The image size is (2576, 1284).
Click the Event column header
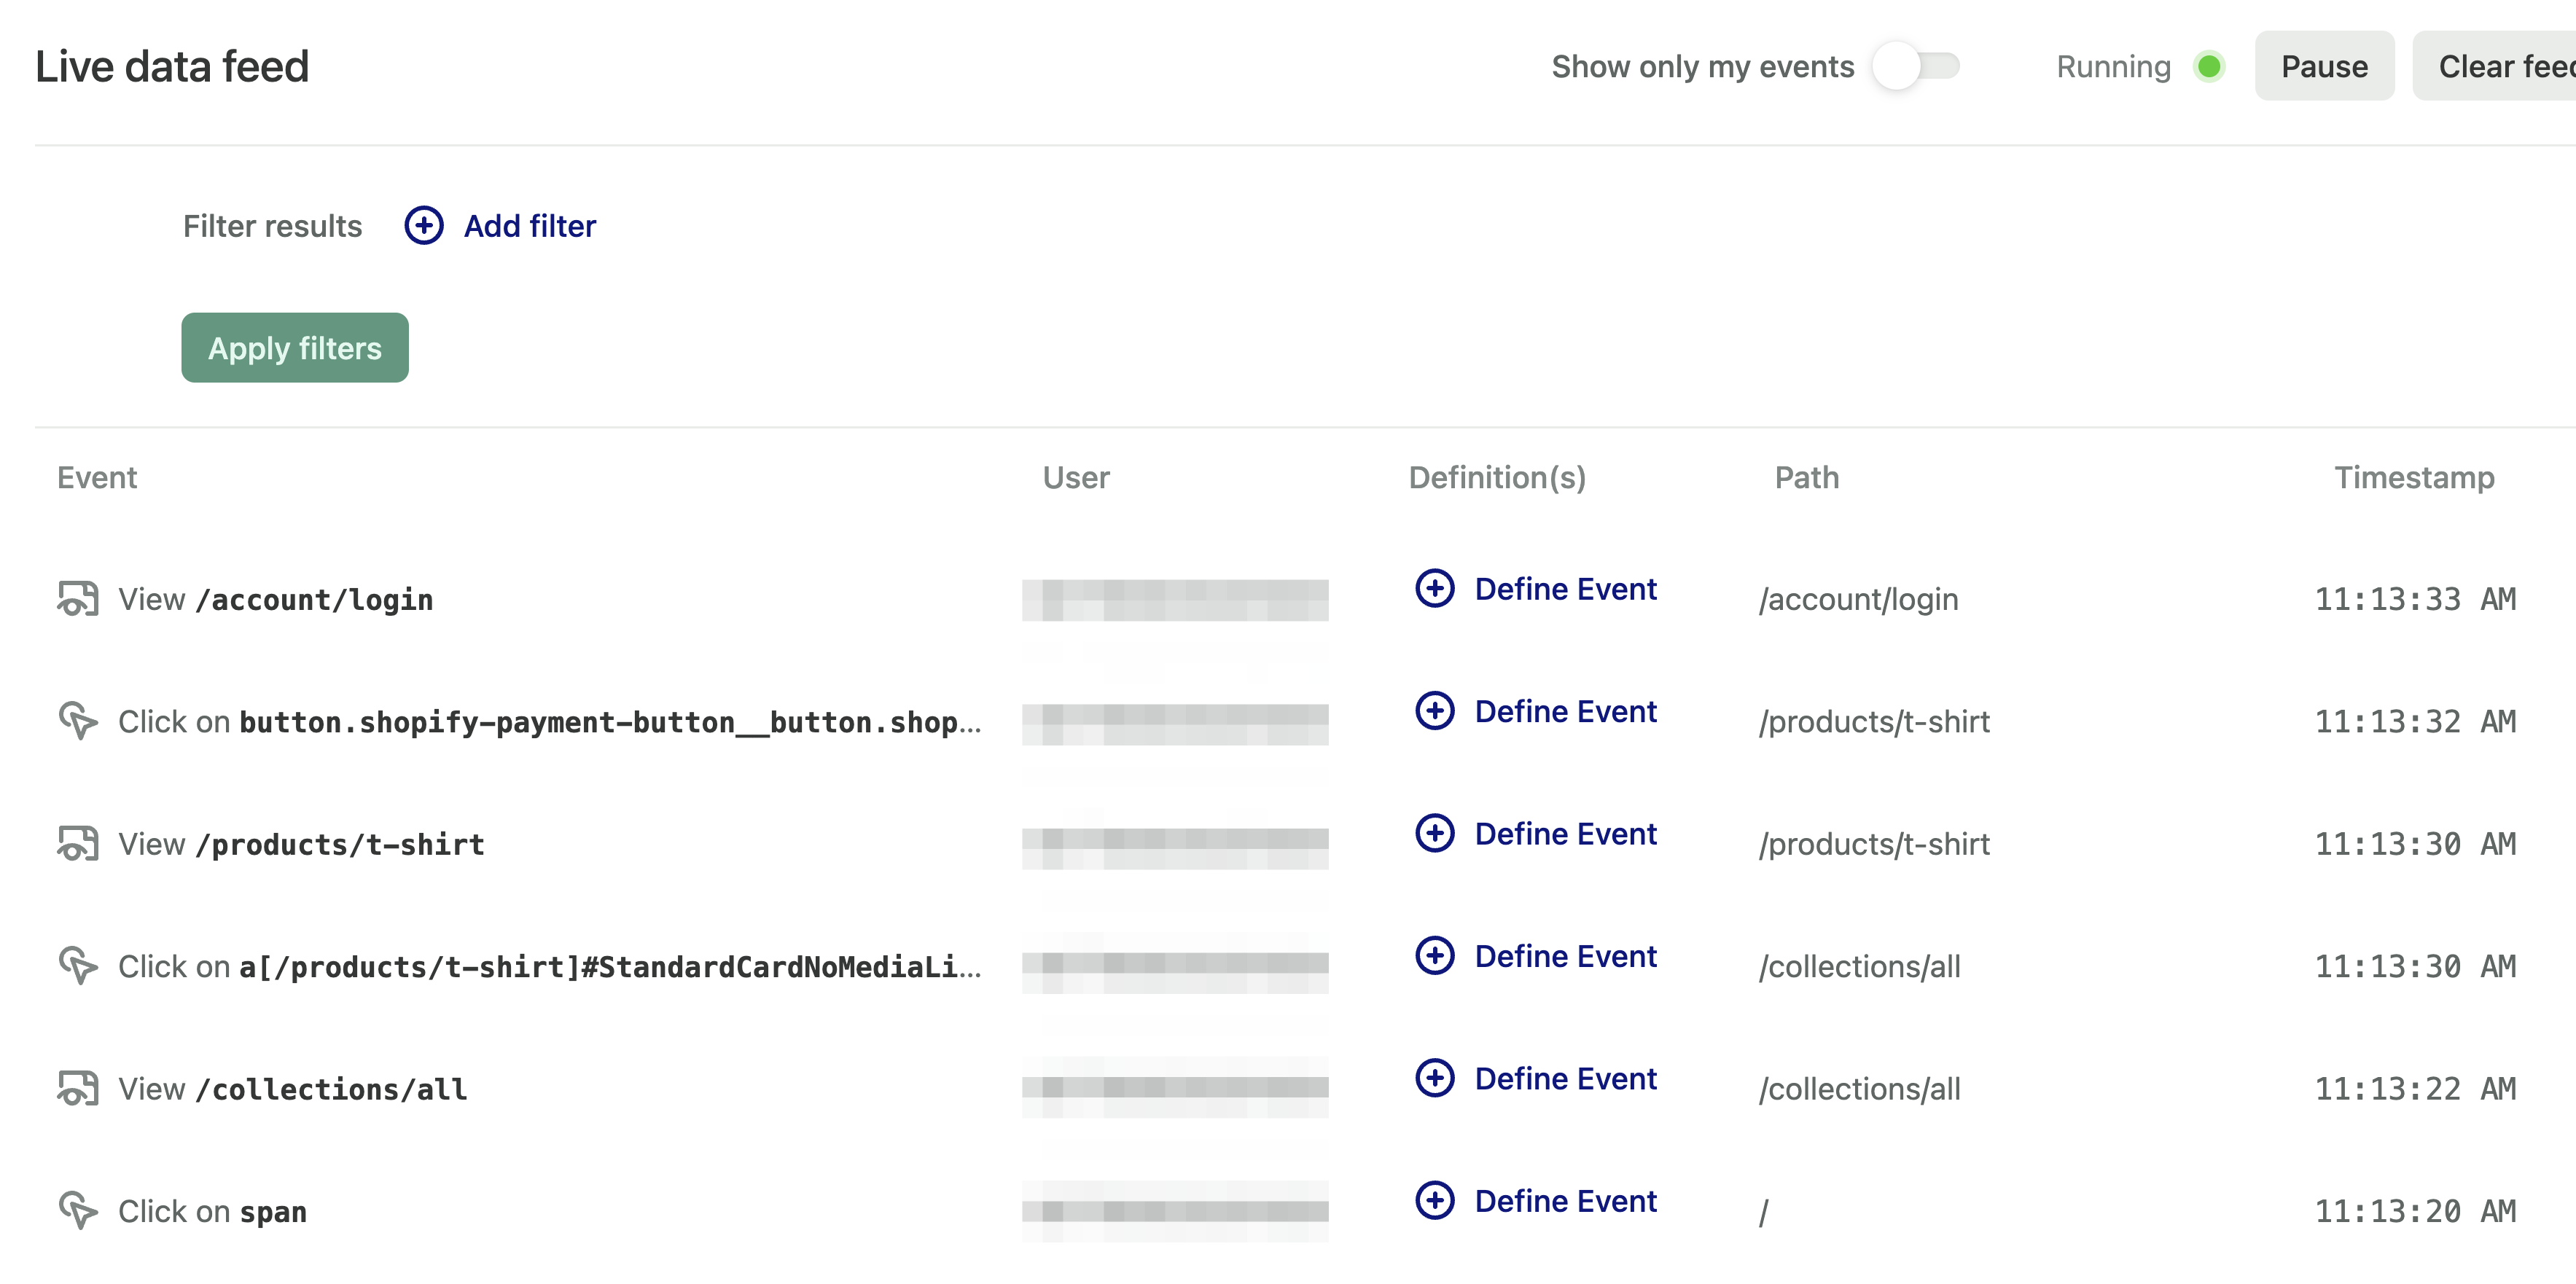coord(97,478)
